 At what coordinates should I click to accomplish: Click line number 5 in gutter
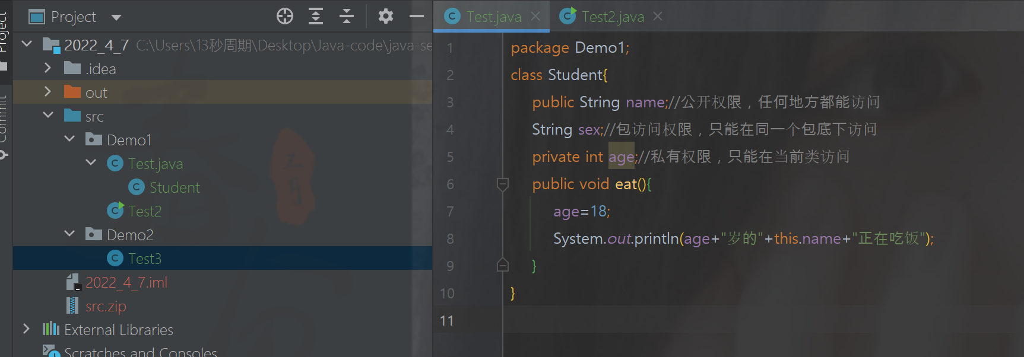click(x=450, y=157)
